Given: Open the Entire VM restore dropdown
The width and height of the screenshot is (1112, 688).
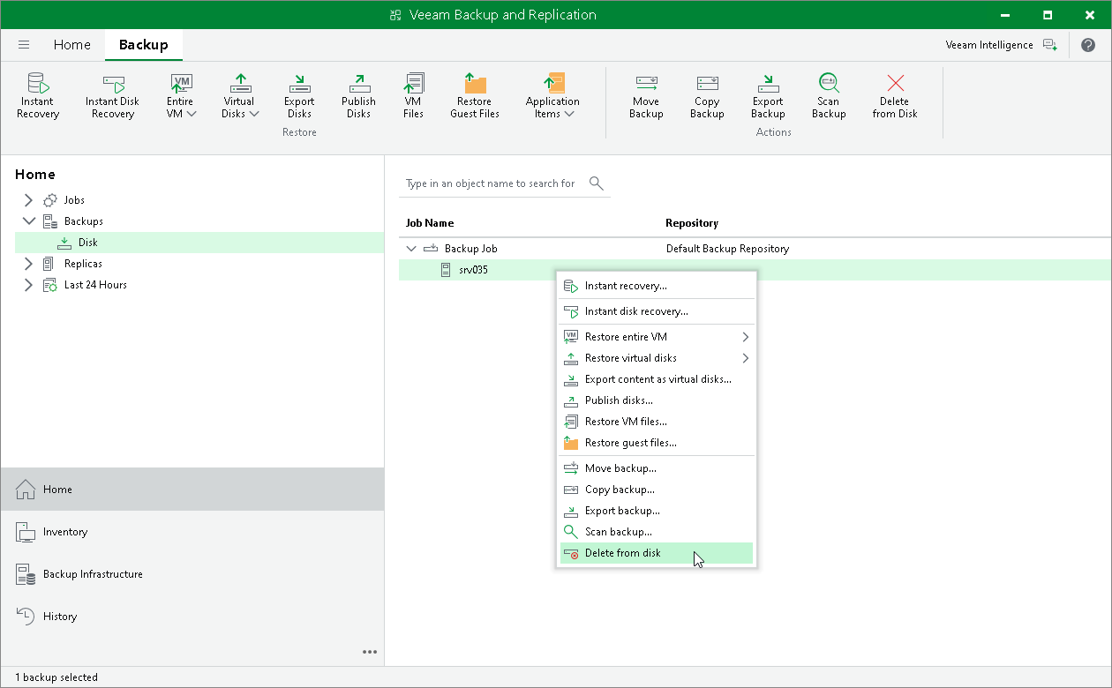Looking at the screenshot, I should click(181, 95).
